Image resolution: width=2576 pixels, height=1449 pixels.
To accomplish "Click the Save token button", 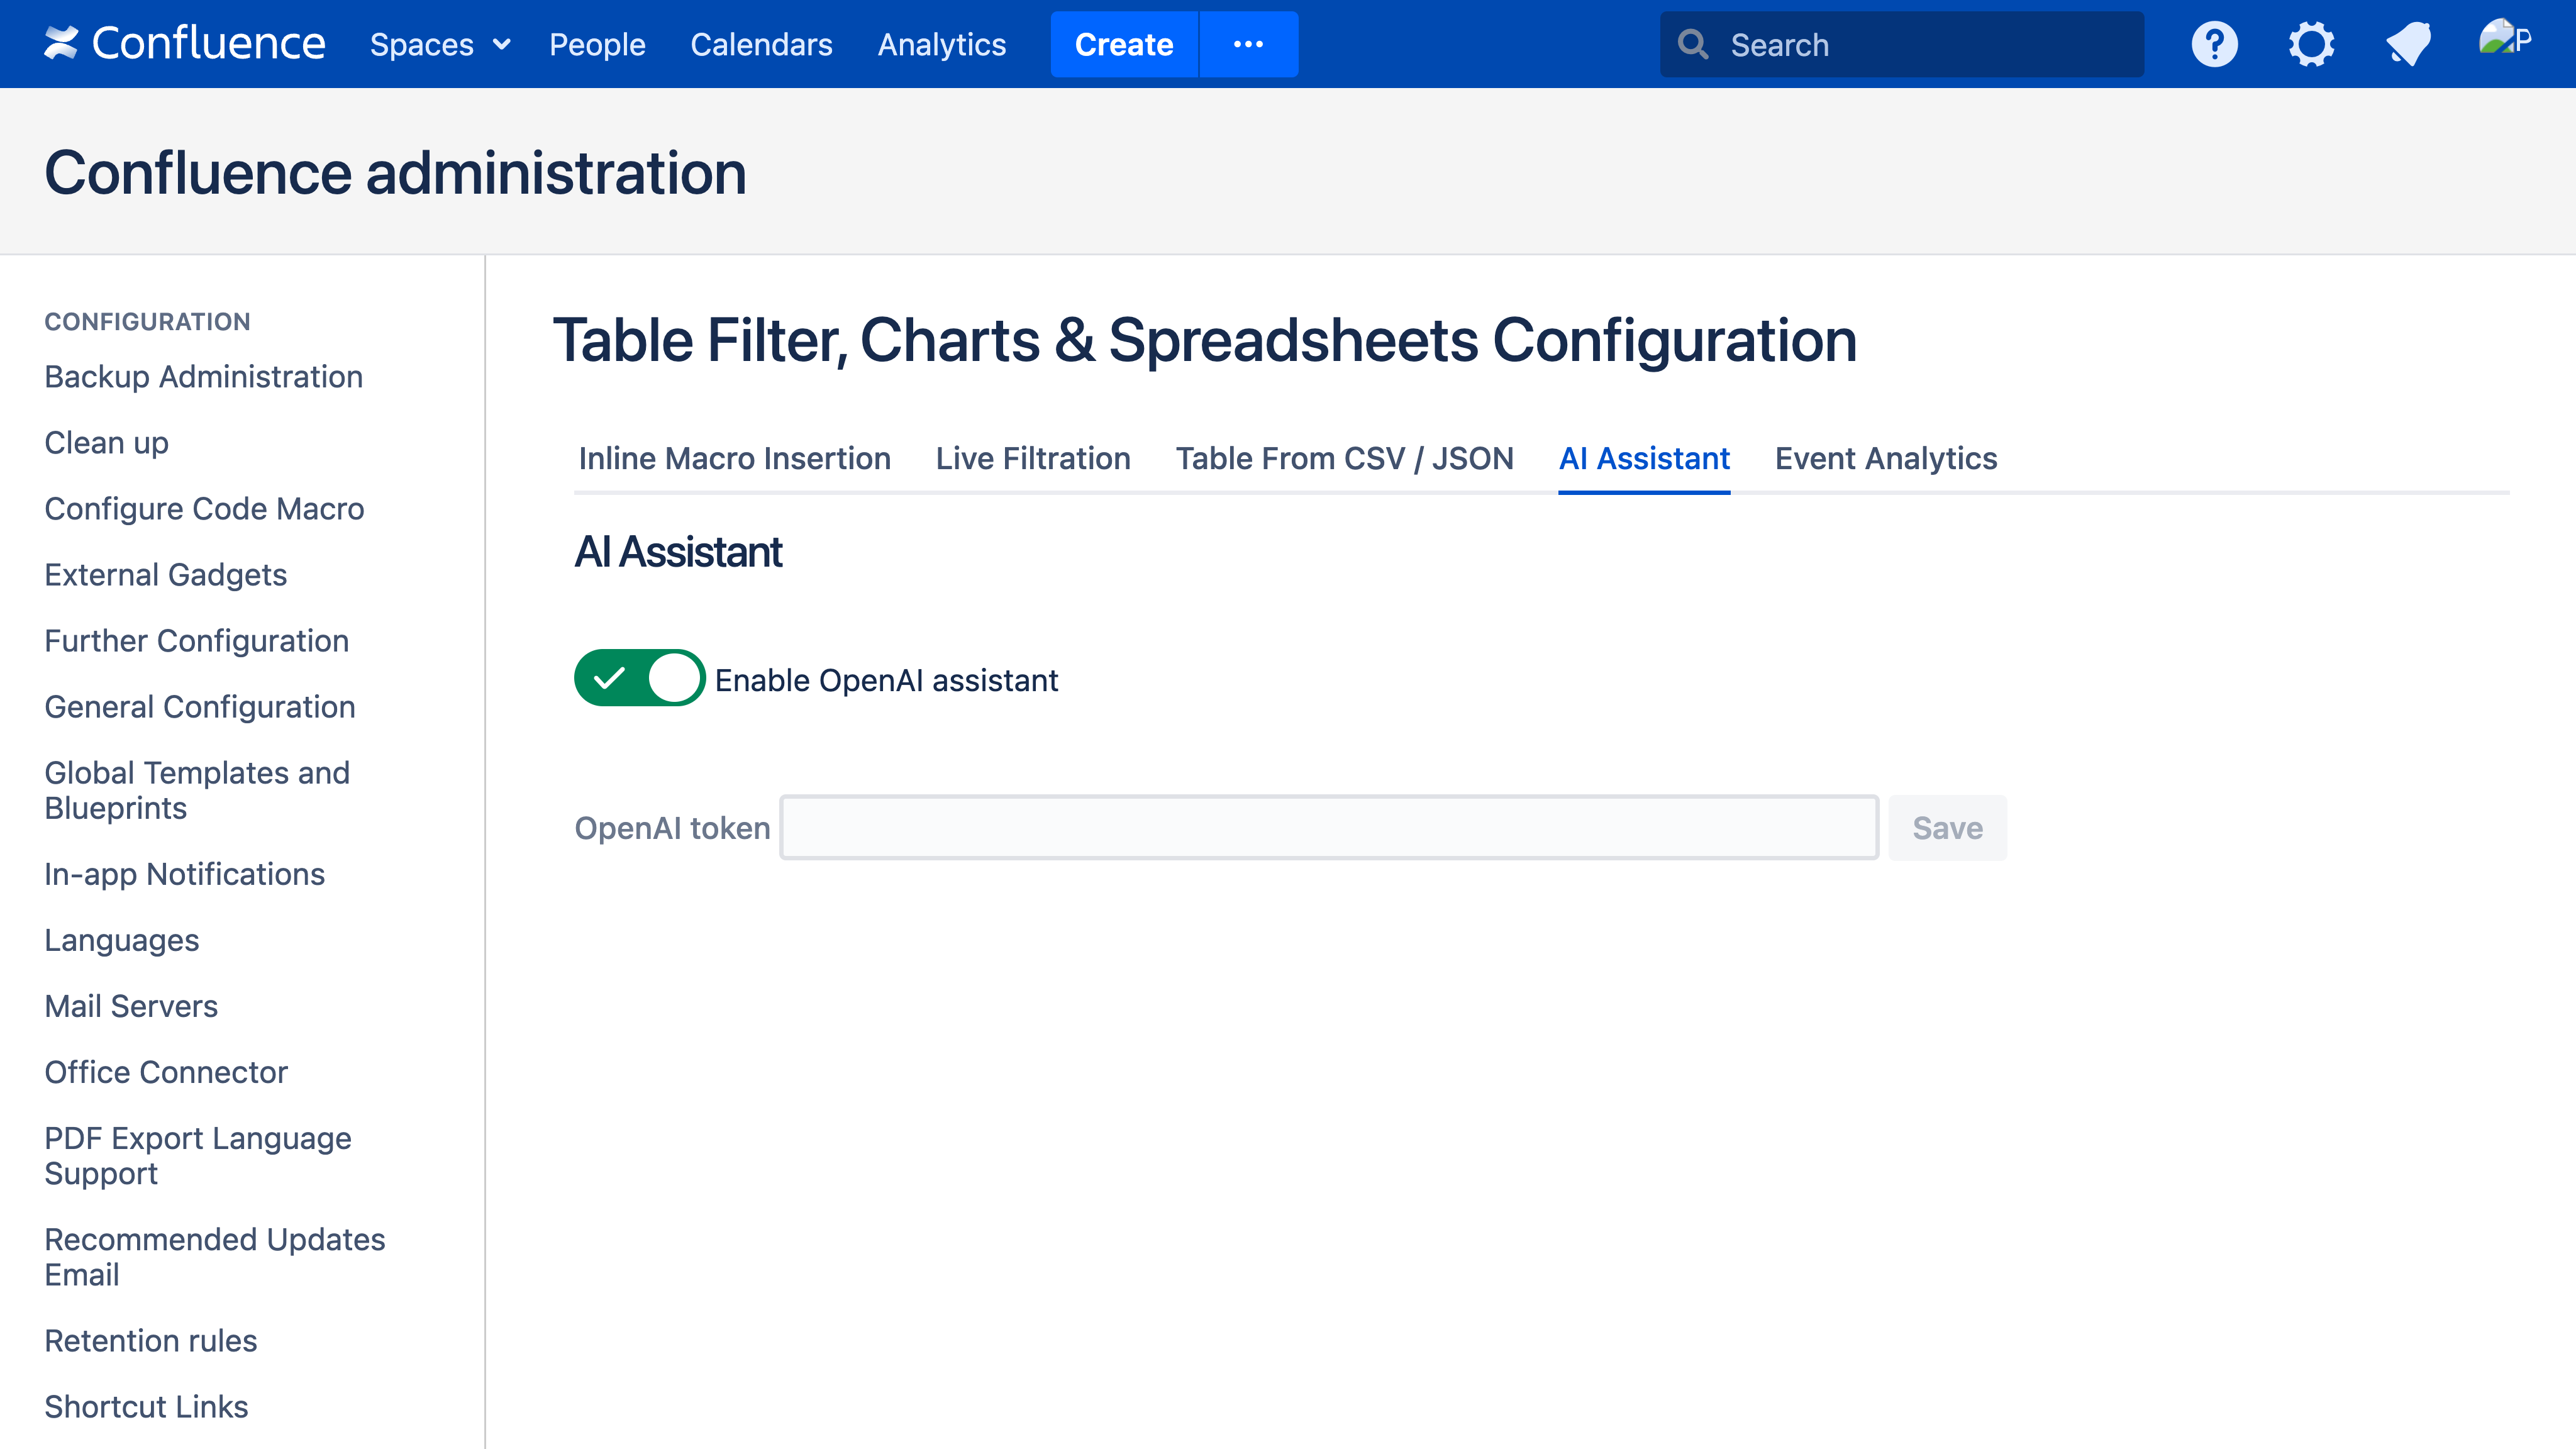I will 1946,828.
